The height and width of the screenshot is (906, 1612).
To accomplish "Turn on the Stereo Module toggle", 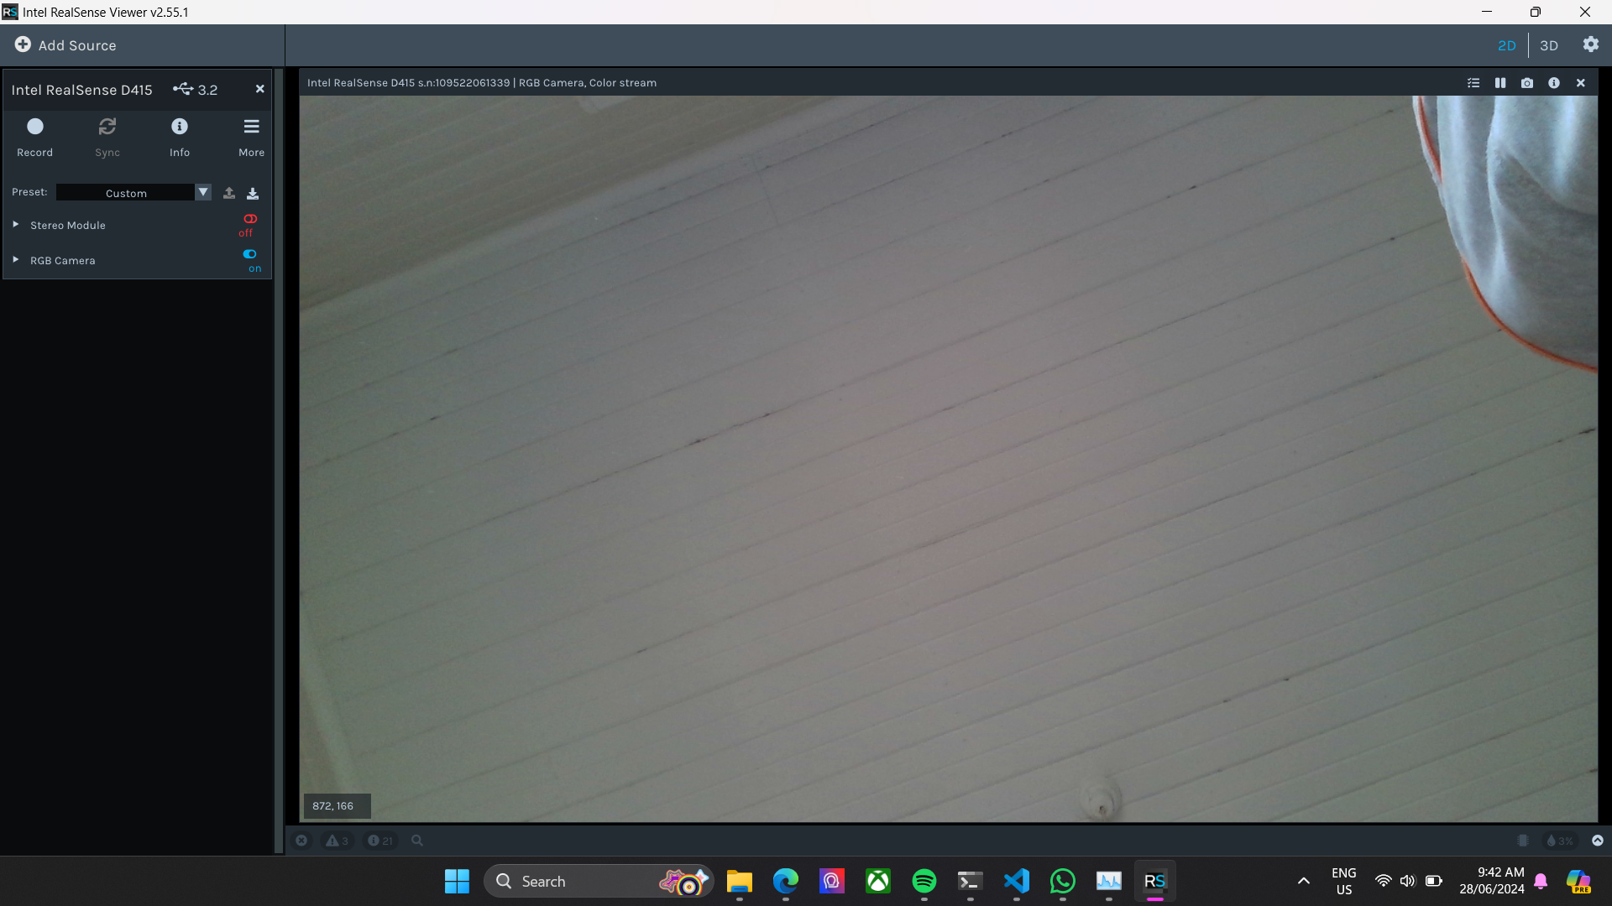I will point(249,220).
